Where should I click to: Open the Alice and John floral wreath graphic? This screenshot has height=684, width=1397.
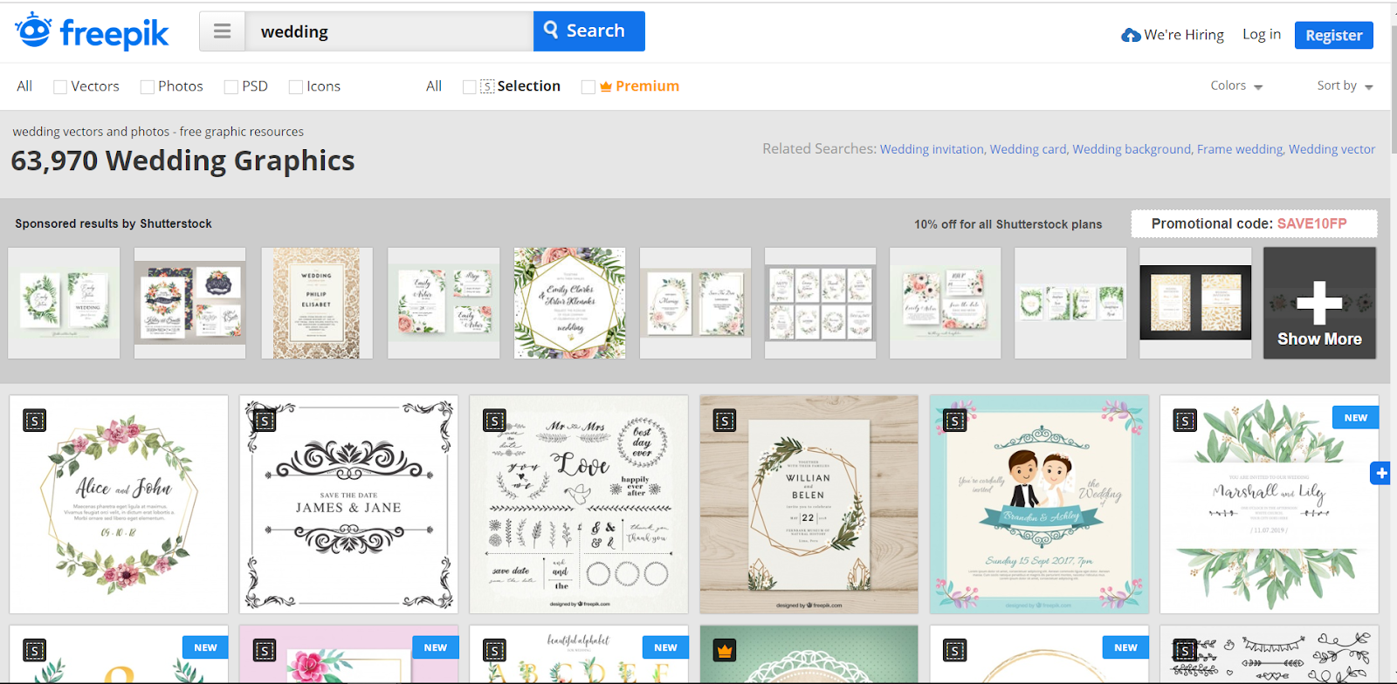[119, 504]
